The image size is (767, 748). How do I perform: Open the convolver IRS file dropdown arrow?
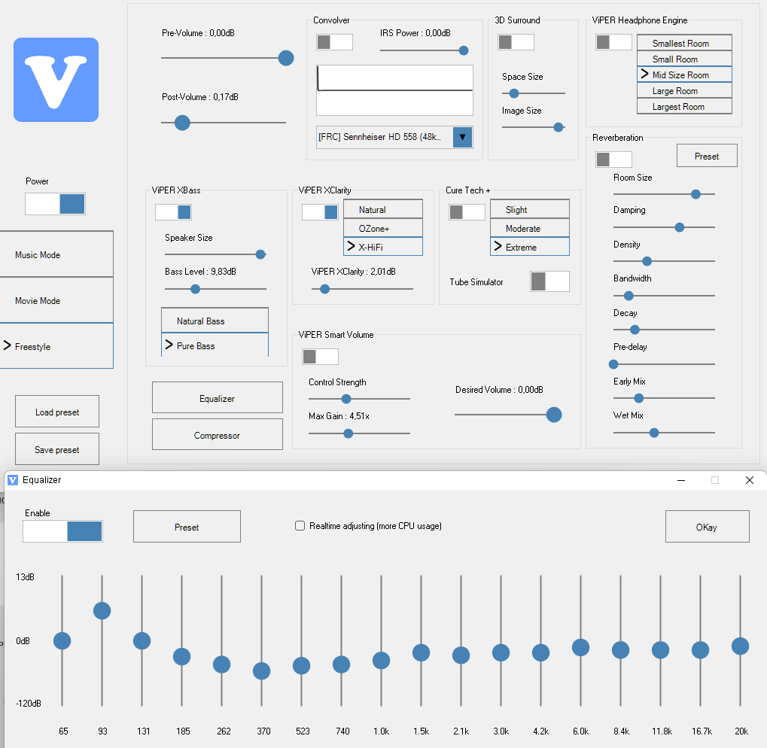(462, 138)
